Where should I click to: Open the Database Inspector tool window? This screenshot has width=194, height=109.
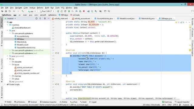click(x=48, y=102)
